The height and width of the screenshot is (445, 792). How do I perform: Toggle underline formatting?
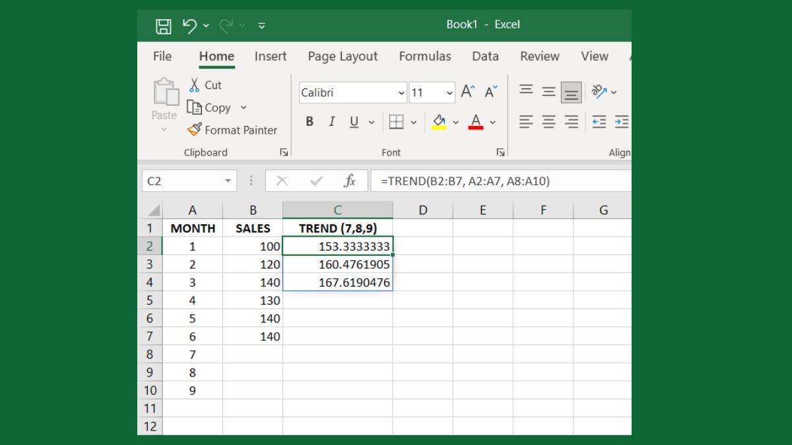(353, 122)
